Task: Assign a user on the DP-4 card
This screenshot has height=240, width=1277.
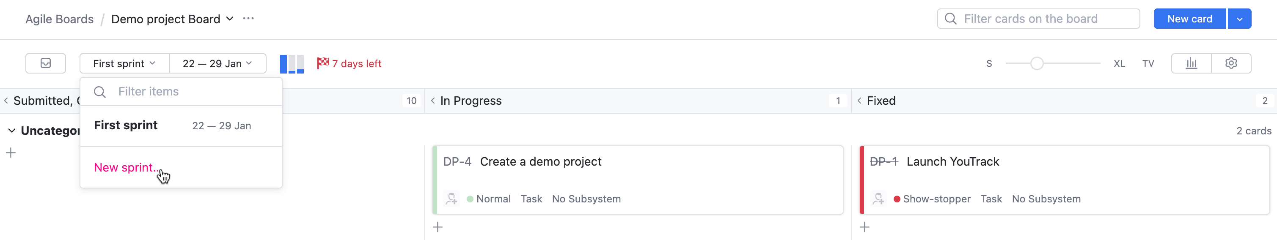Action: click(451, 199)
